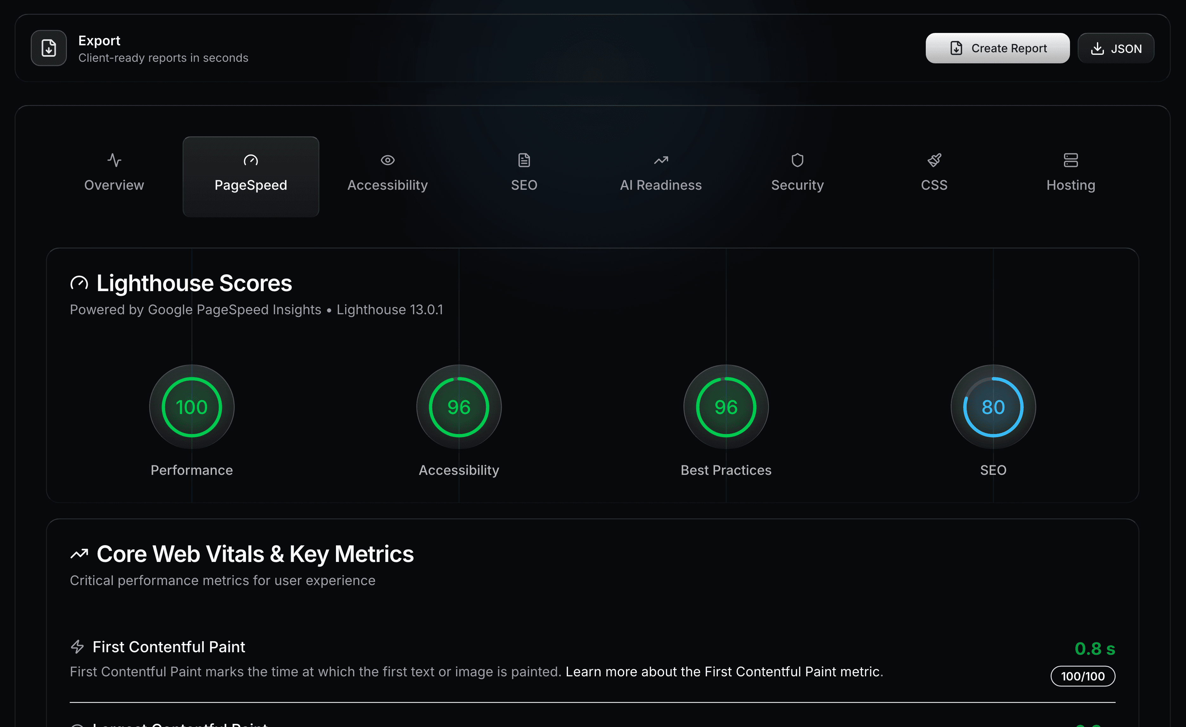This screenshot has height=727, width=1186.
Task: Click the SEO score gauge showing 80
Action: click(x=993, y=407)
